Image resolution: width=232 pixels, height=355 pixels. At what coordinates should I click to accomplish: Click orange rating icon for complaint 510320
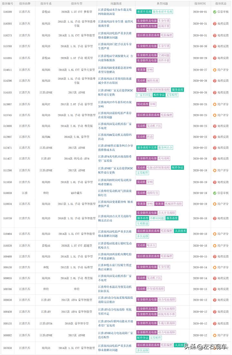[x=215, y=245]
